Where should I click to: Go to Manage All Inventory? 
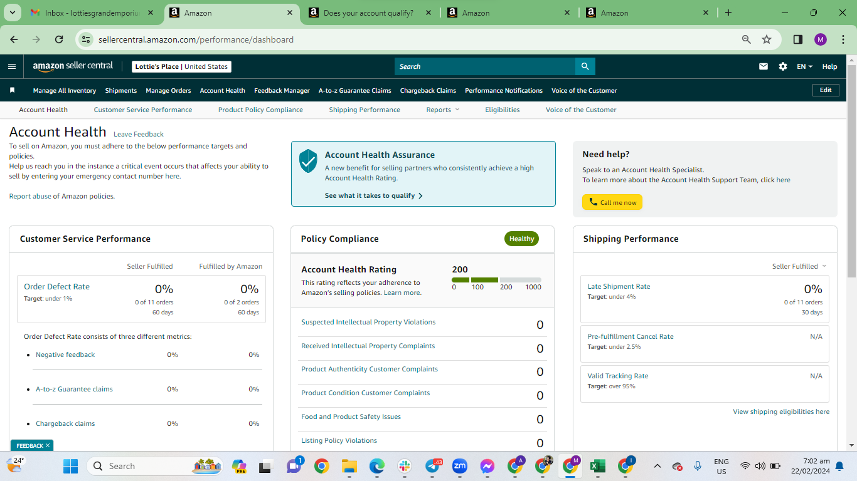65,90
